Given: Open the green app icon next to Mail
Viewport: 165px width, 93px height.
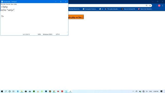Looking at the screenshot, I should [x=34, y=91].
